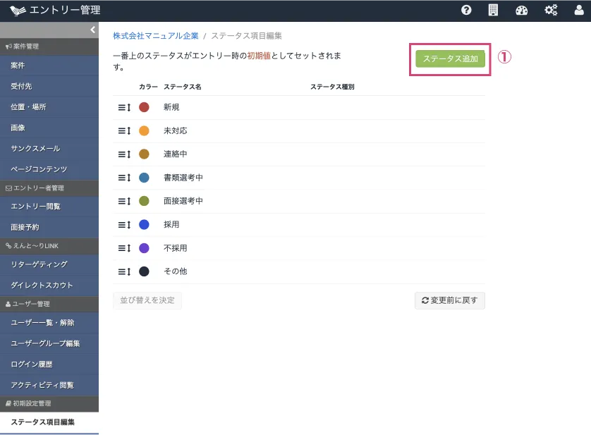Click the 並び替えを決定 button

click(x=147, y=300)
